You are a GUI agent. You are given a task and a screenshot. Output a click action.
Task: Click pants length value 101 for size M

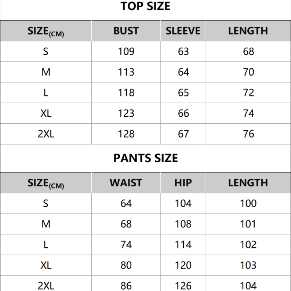point(248,224)
